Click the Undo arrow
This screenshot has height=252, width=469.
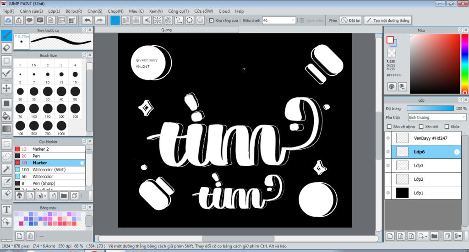pos(87,20)
